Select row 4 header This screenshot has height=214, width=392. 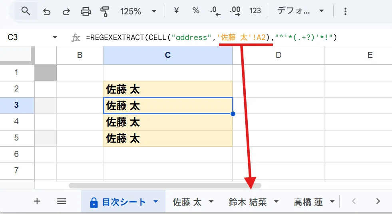tap(16, 122)
